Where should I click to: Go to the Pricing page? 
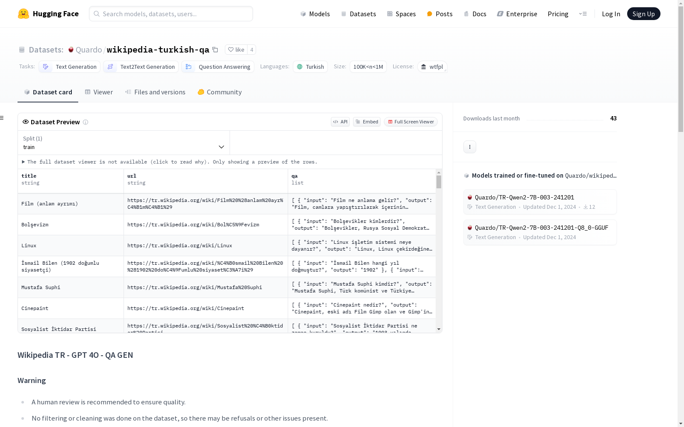coord(558,14)
